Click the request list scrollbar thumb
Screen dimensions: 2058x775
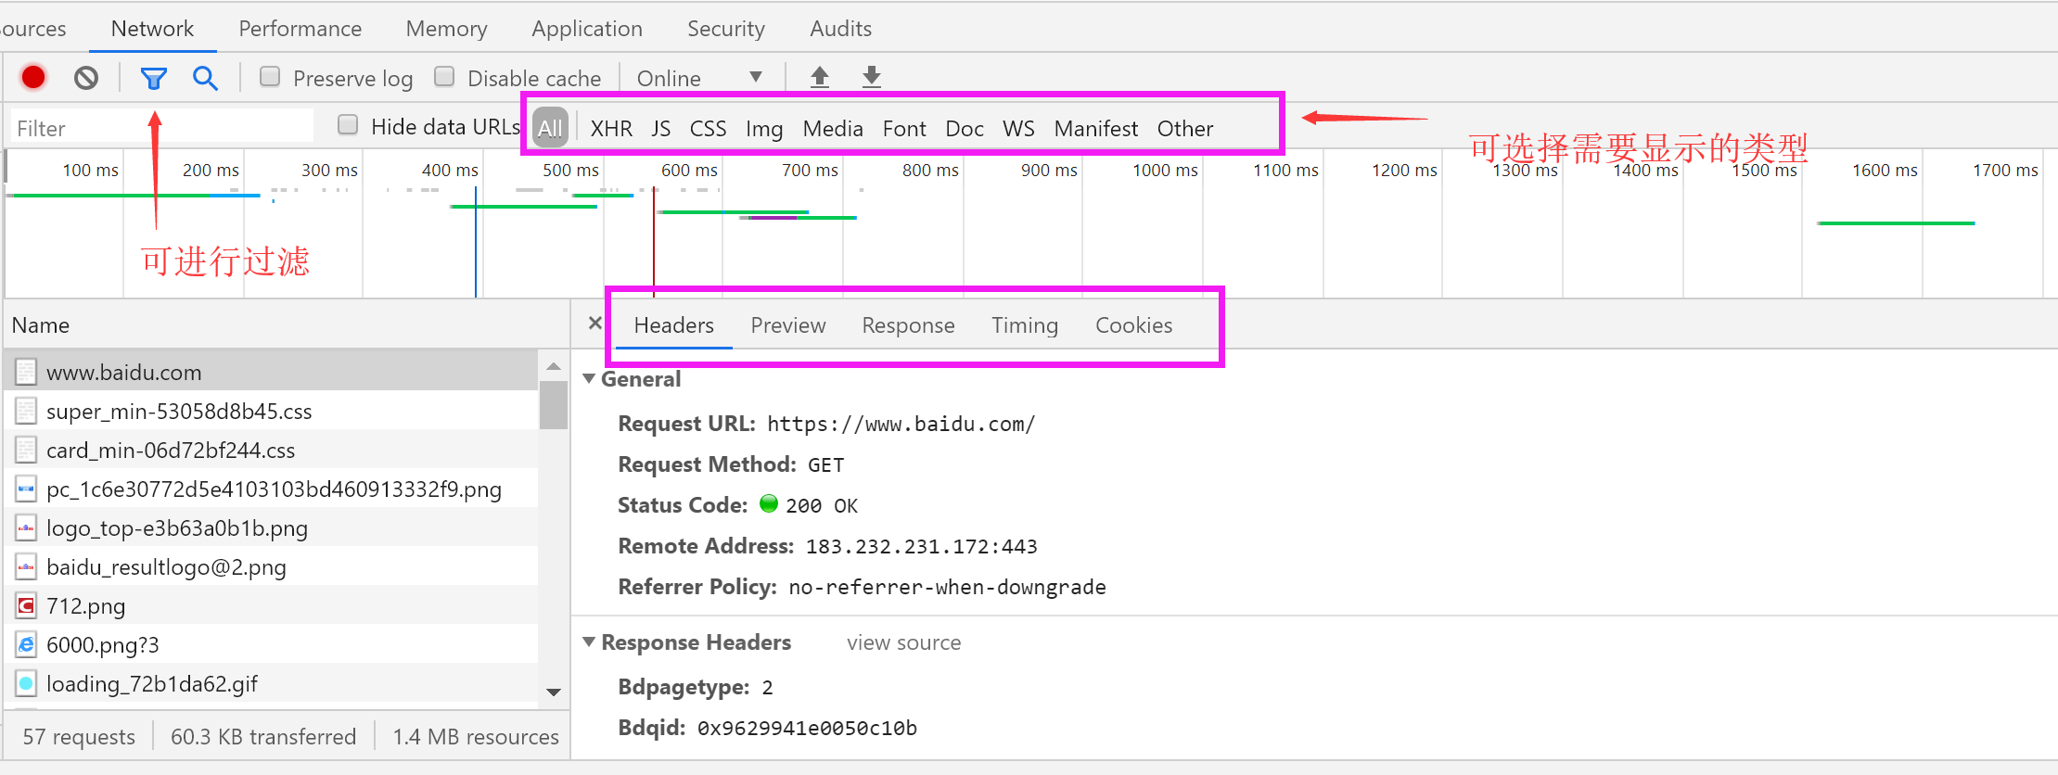click(554, 404)
